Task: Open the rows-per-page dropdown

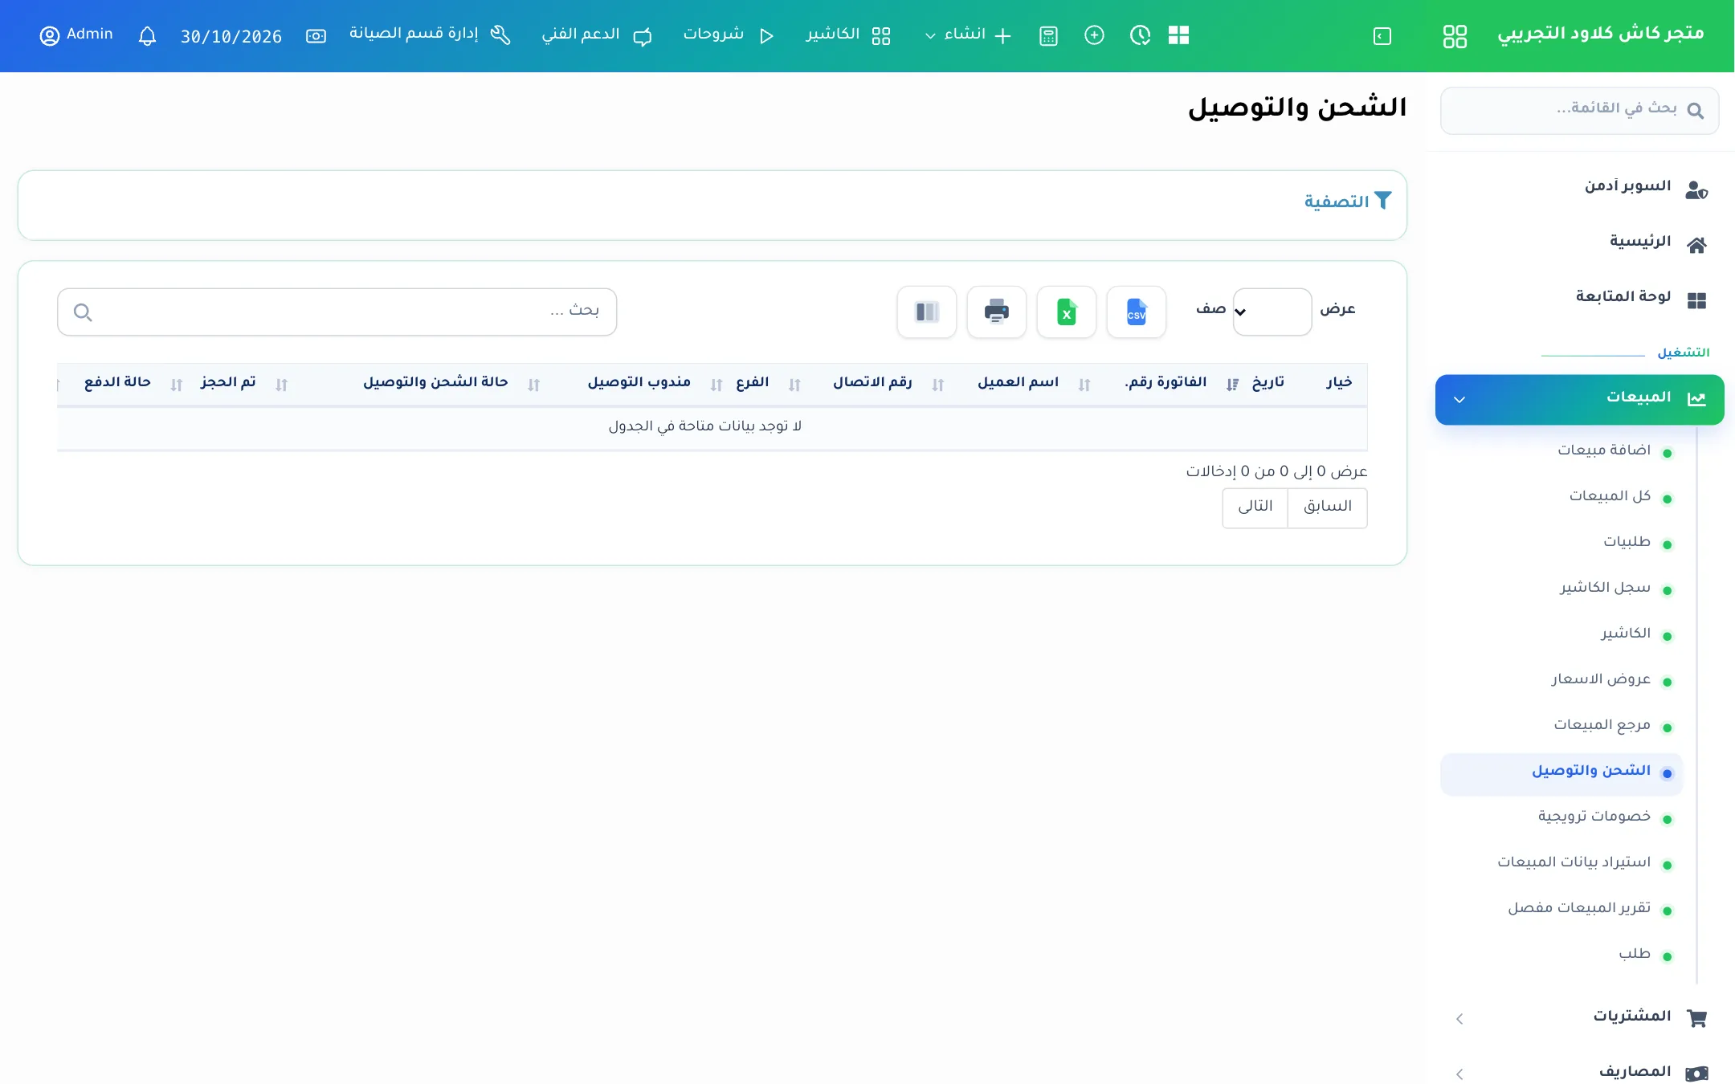Action: [1272, 312]
